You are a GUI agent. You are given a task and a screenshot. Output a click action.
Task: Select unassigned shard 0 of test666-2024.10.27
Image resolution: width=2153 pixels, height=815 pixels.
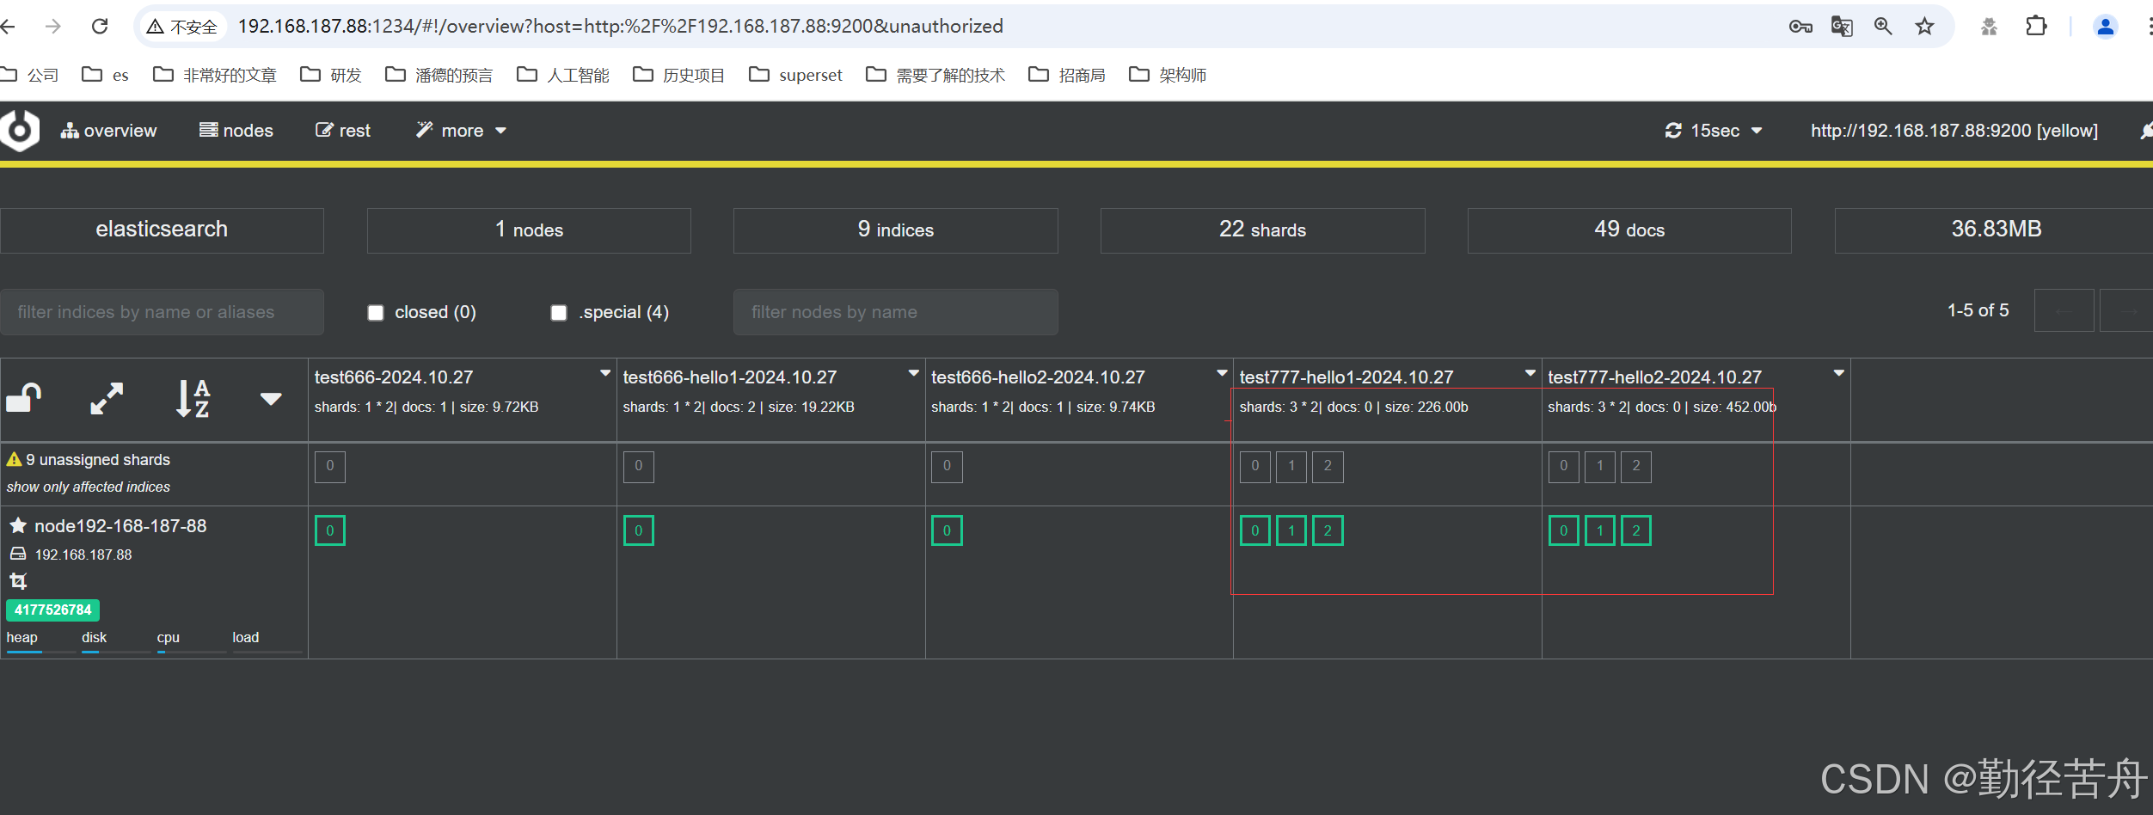[x=330, y=467]
